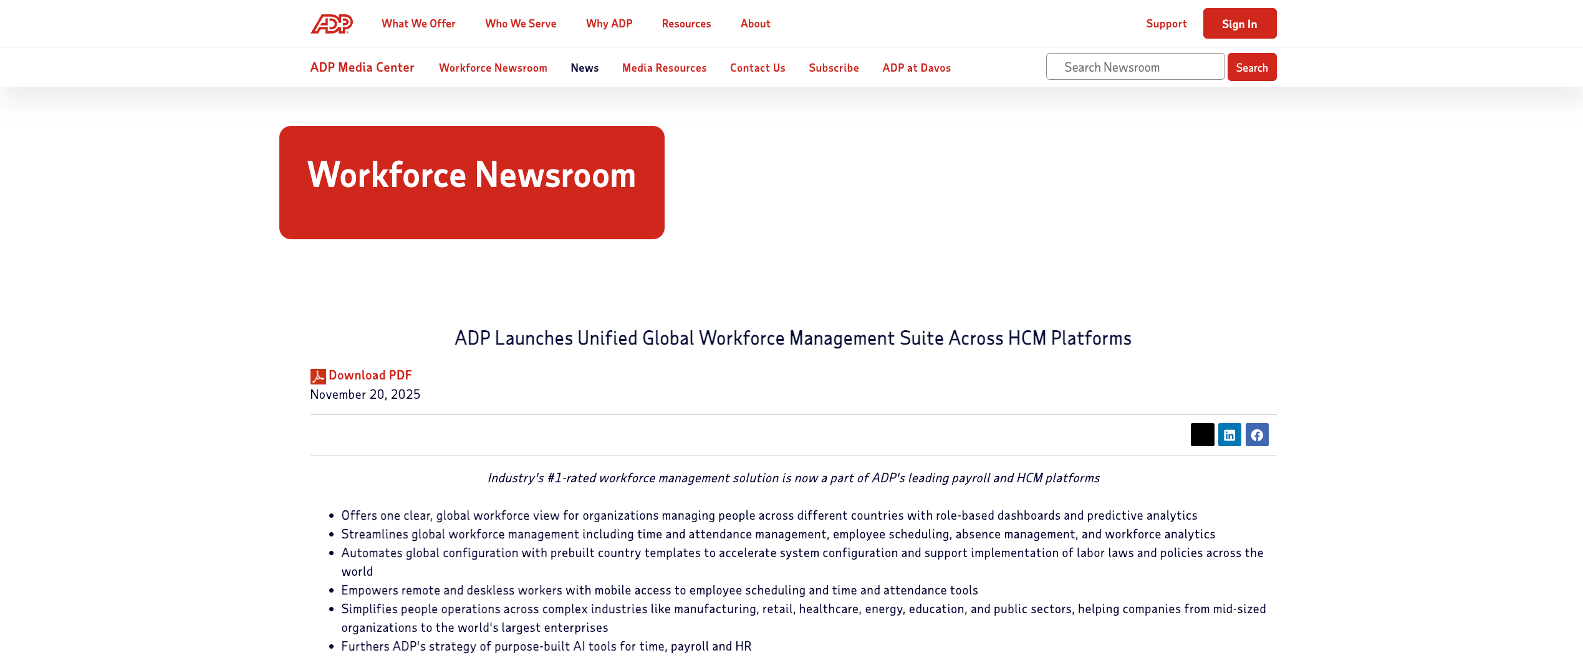The image size is (1583, 663).
Task: Open ADP Media Center home
Action: coord(362,67)
